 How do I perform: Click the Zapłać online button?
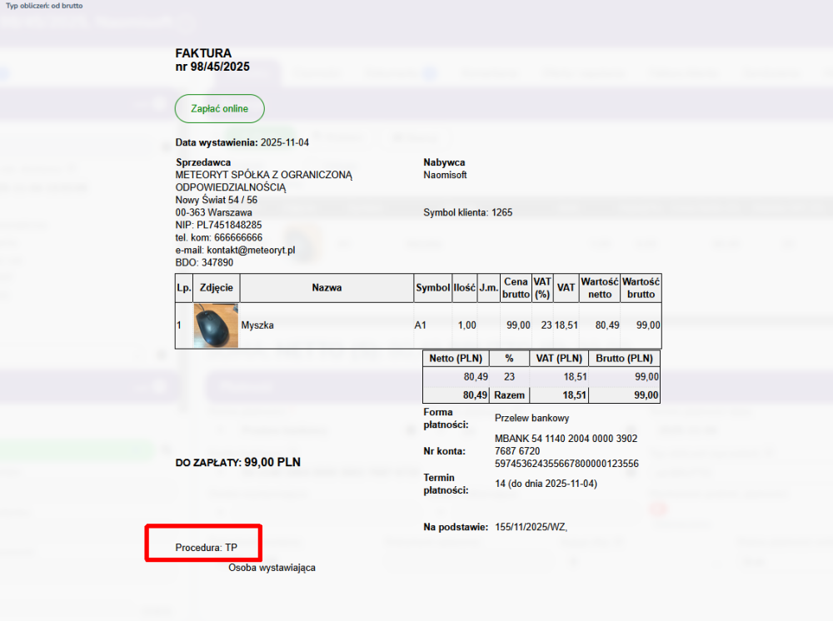pyautogui.click(x=219, y=109)
